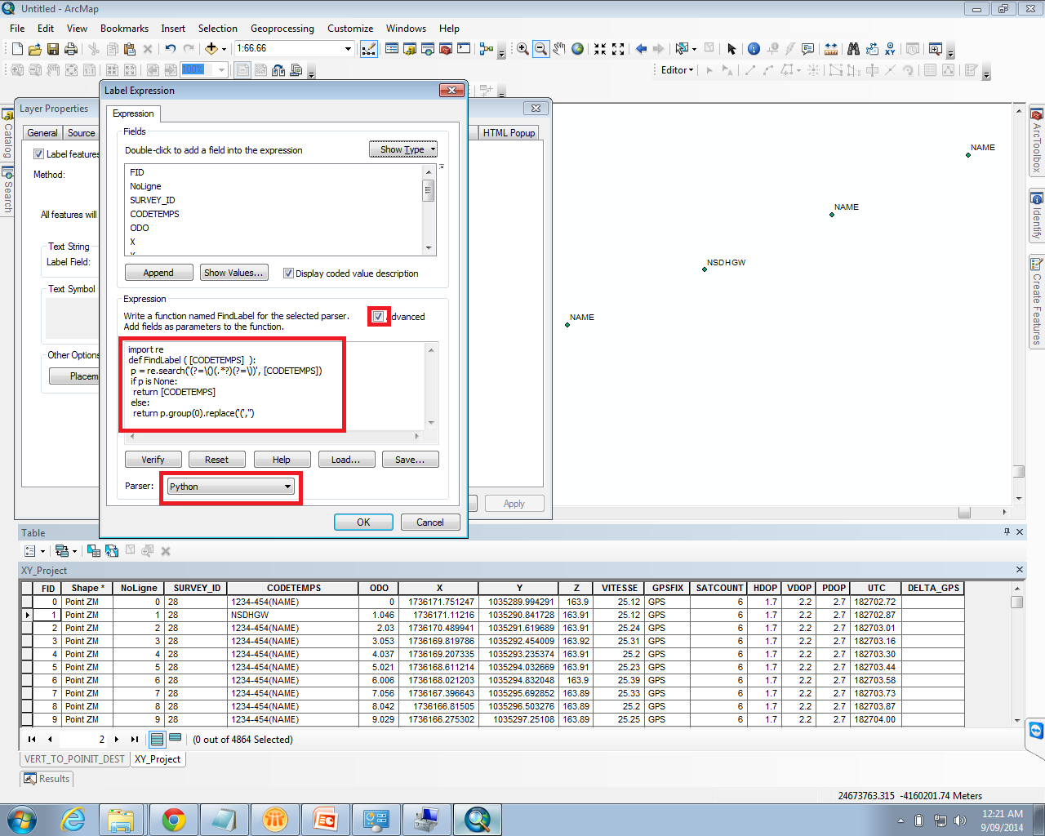This screenshot has width=1045, height=836.
Task: Open Select Features tool dropdown arrow
Action: coord(695,49)
